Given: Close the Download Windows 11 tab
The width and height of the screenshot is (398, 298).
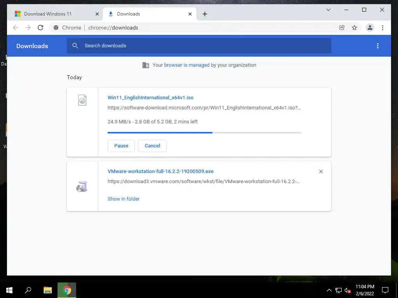Looking at the screenshot, I should (97, 14).
